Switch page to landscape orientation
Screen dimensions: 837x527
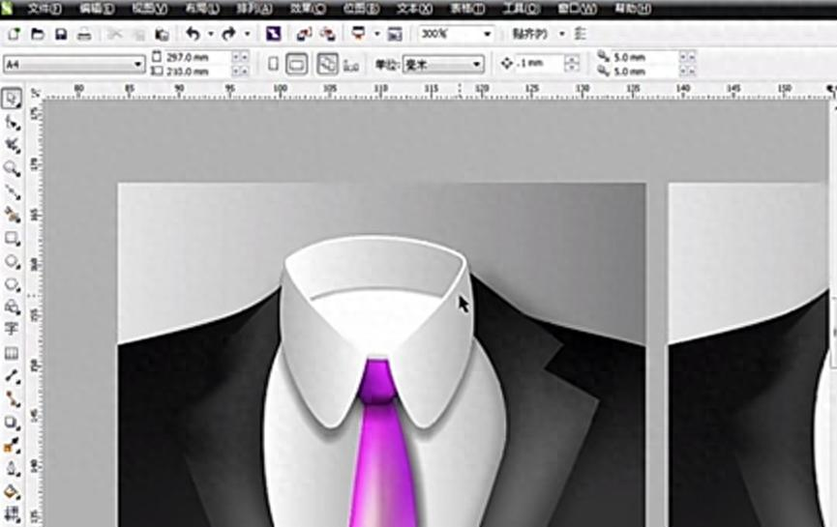(x=298, y=64)
